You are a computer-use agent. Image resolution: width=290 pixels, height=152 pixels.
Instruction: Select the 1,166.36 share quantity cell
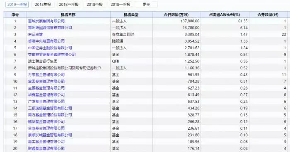pos(192,68)
